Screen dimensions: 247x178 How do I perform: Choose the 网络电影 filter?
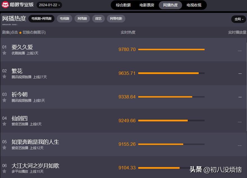(x=116, y=19)
